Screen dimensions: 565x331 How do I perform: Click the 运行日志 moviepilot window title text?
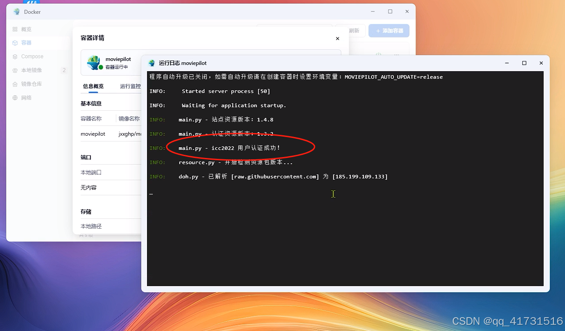183,63
